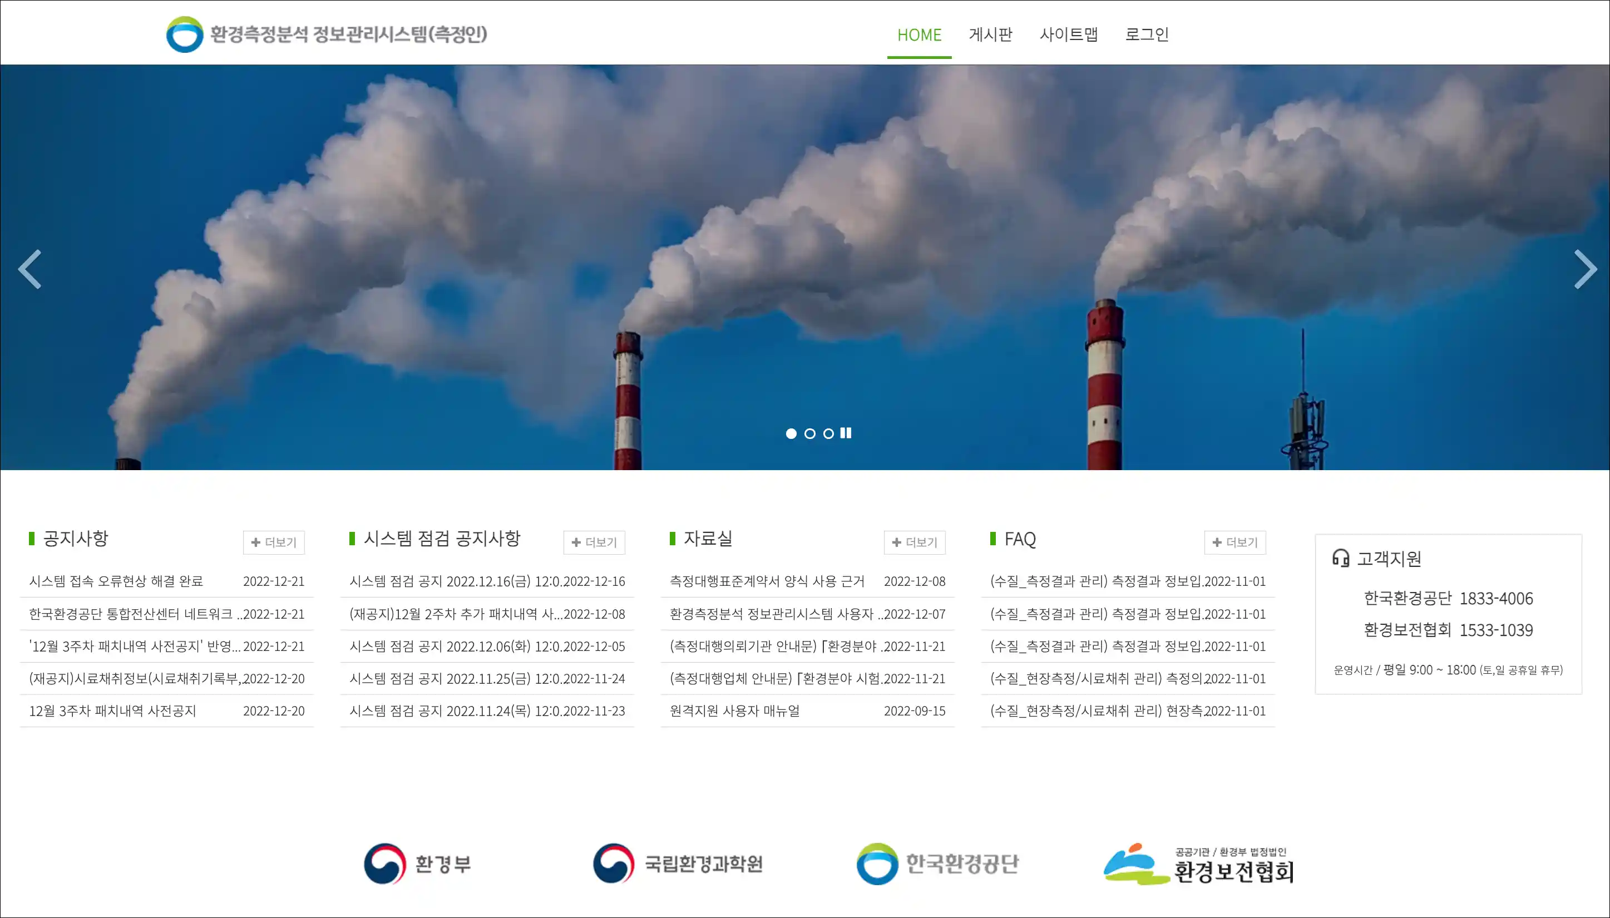Open FAQ (수질_현장측정/시료채취 관리) 측정의
1610x918 pixels.
coord(1097,678)
